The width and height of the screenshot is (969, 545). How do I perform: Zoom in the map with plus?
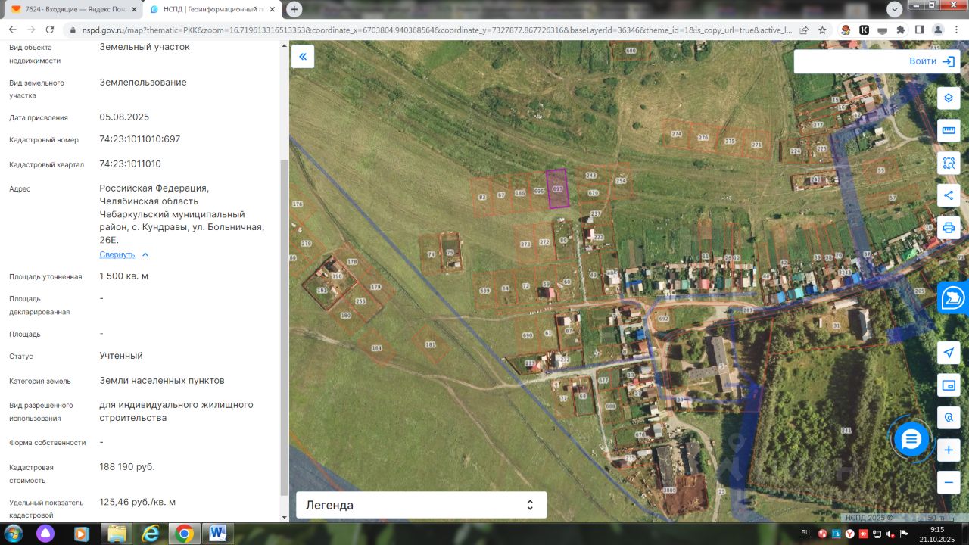949,450
